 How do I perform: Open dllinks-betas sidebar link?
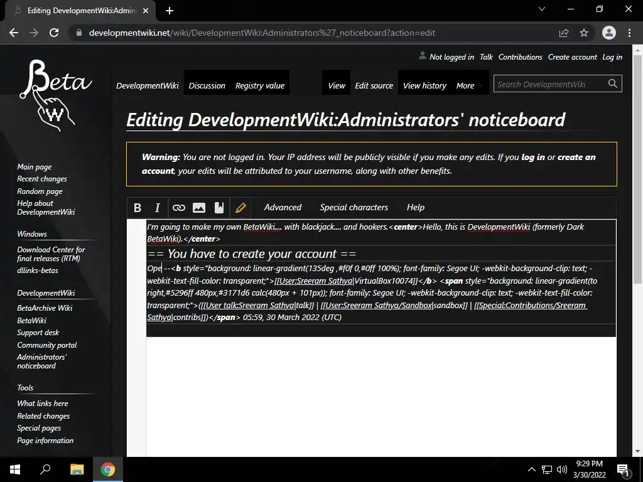coord(38,270)
